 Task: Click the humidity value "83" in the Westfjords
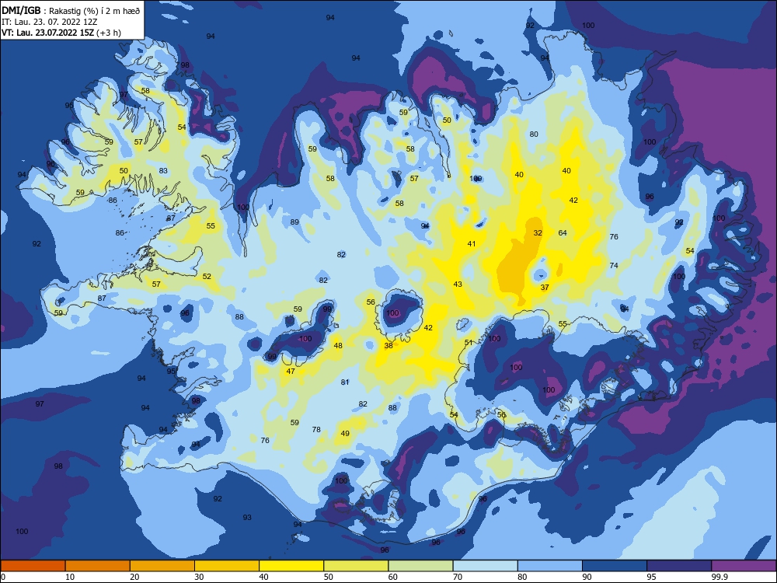[x=163, y=170]
